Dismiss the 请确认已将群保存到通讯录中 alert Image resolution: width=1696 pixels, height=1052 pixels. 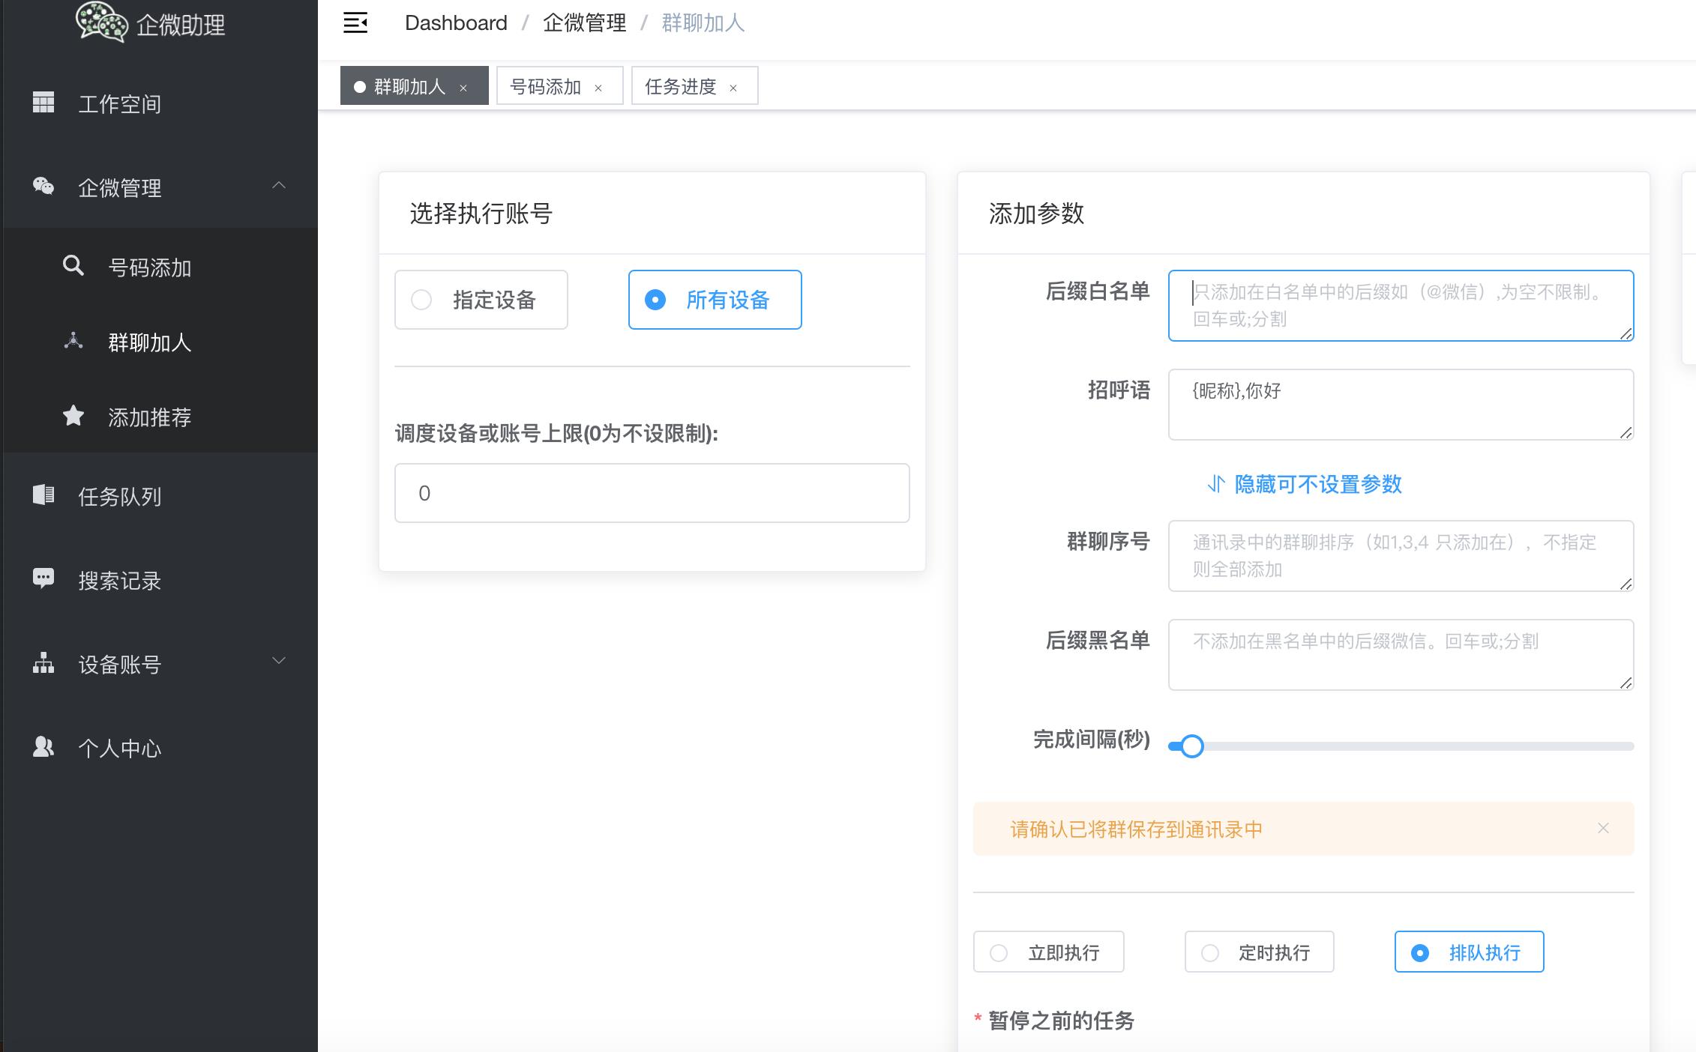[x=1603, y=828]
